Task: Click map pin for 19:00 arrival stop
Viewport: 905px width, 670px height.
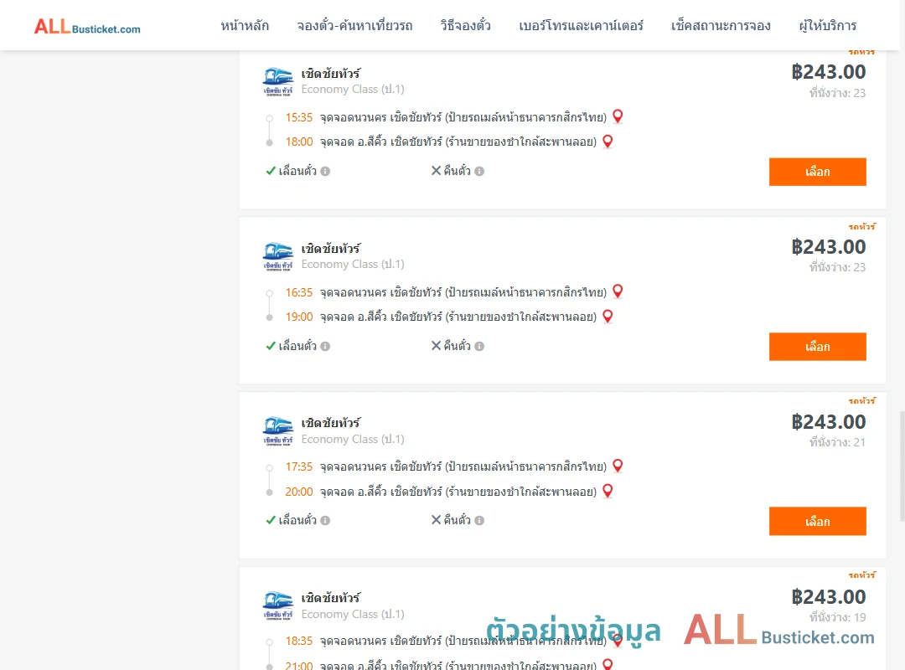Action: click(608, 317)
